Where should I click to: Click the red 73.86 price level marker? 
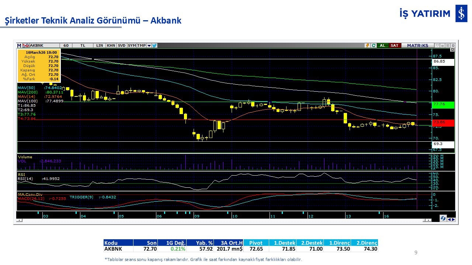coord(443,122)
